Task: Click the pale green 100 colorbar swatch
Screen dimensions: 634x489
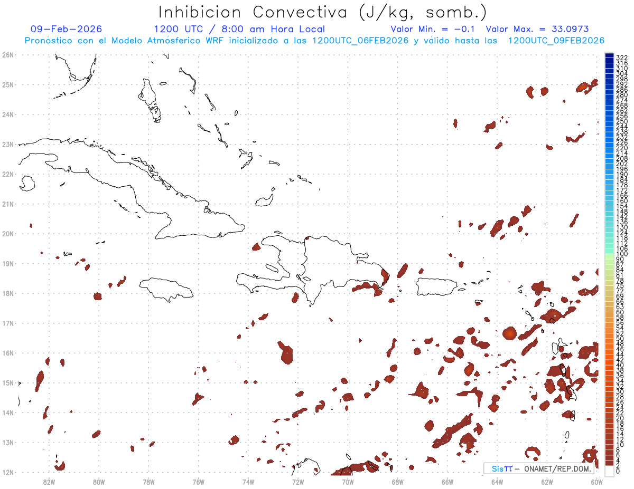Action: (x=609, y=255)
